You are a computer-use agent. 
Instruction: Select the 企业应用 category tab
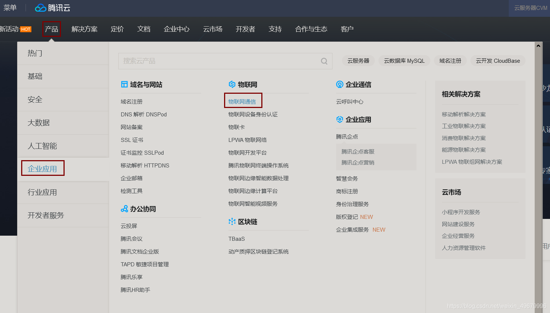pyautogui.click(x=63, y=169)
